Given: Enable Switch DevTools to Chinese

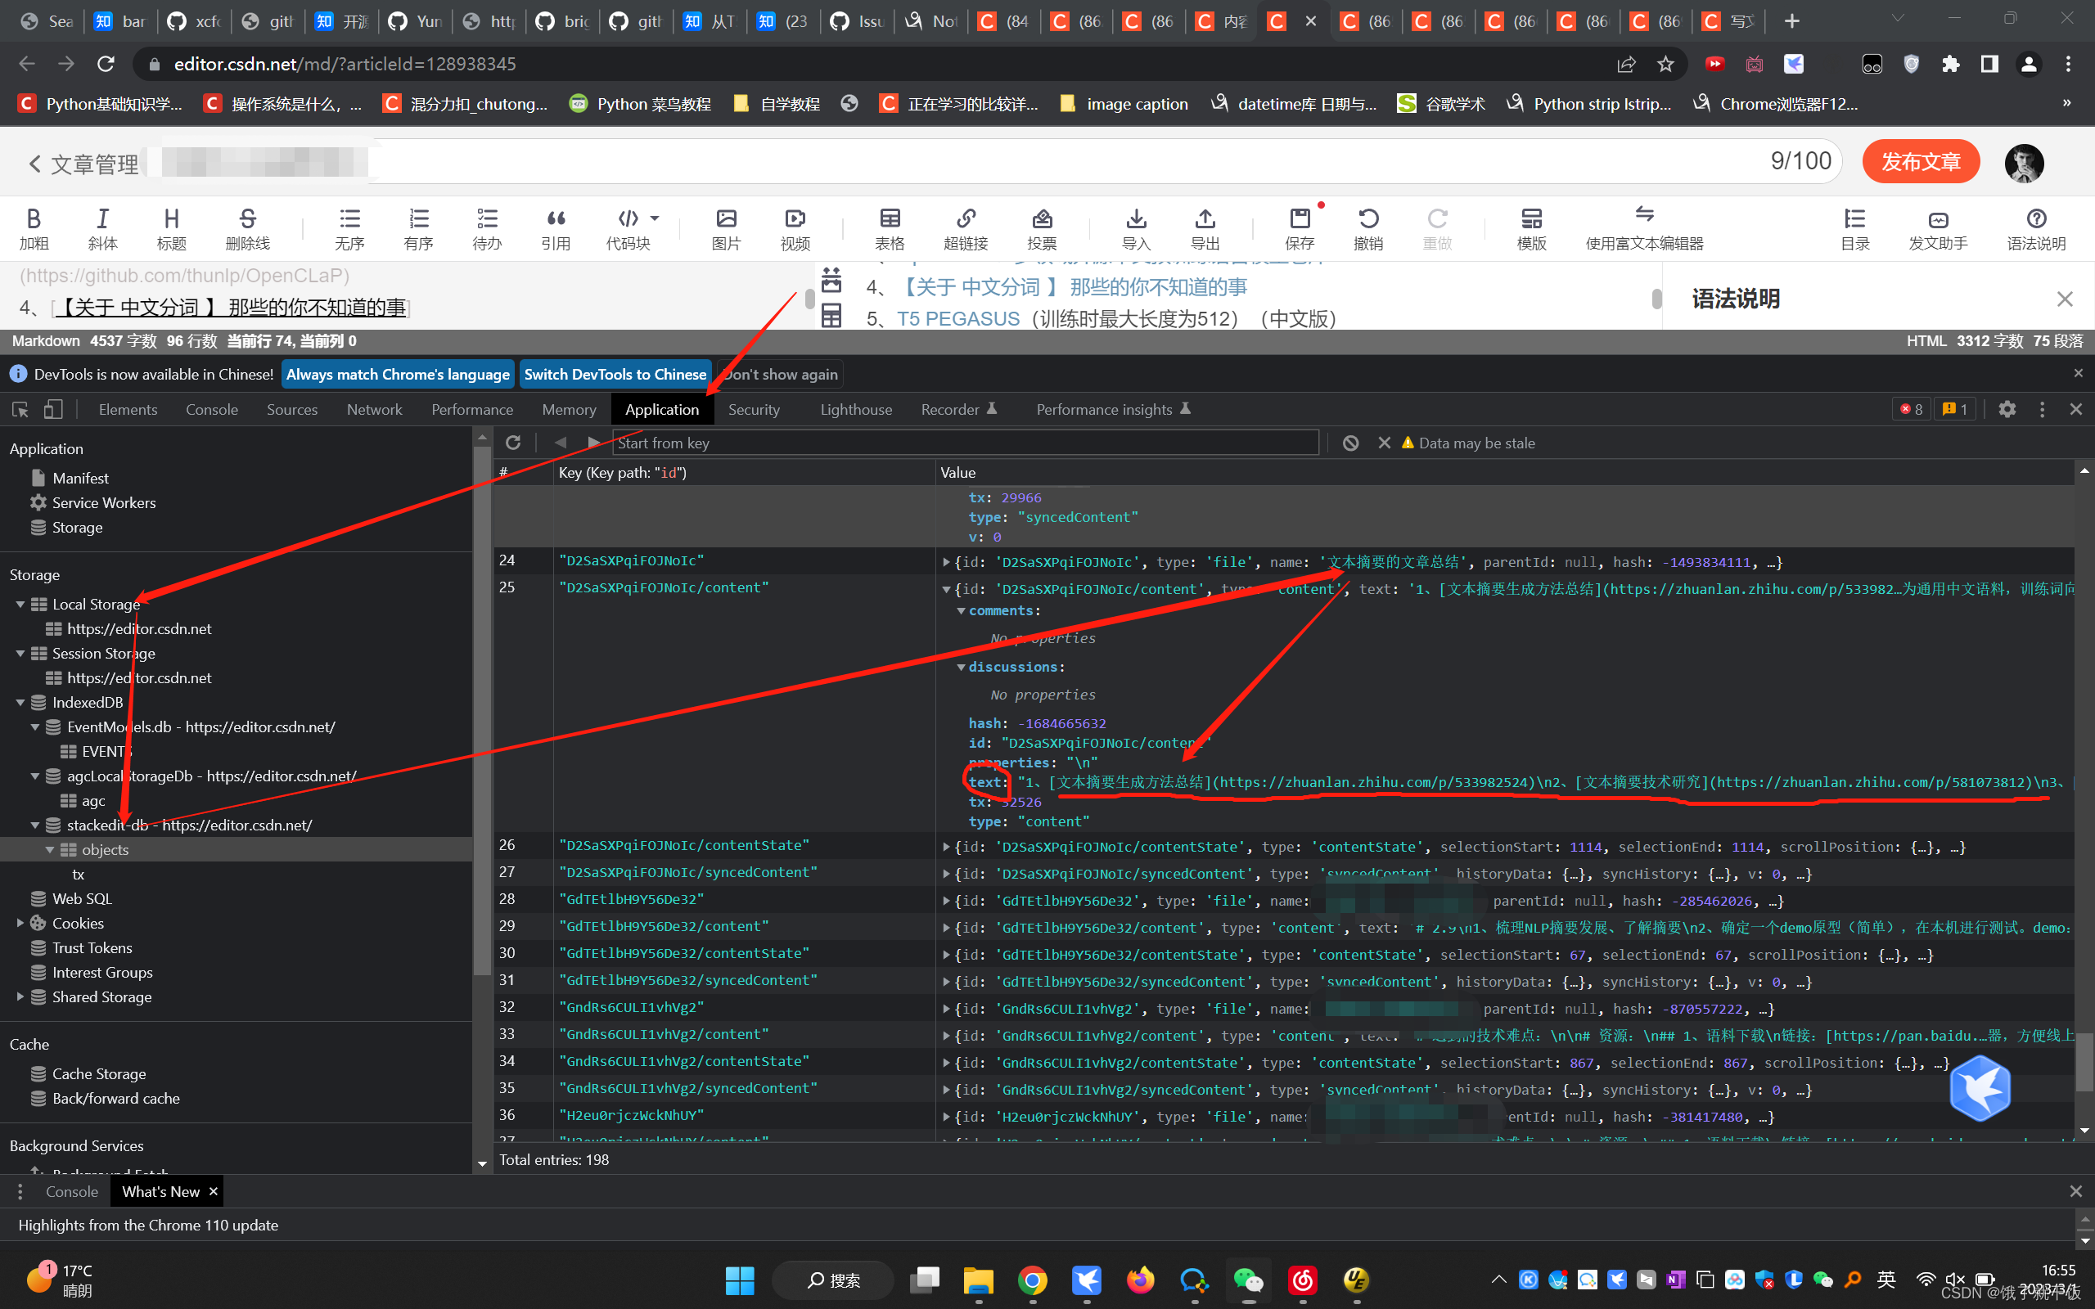Looking at the screenshot, I should point(614,374).
